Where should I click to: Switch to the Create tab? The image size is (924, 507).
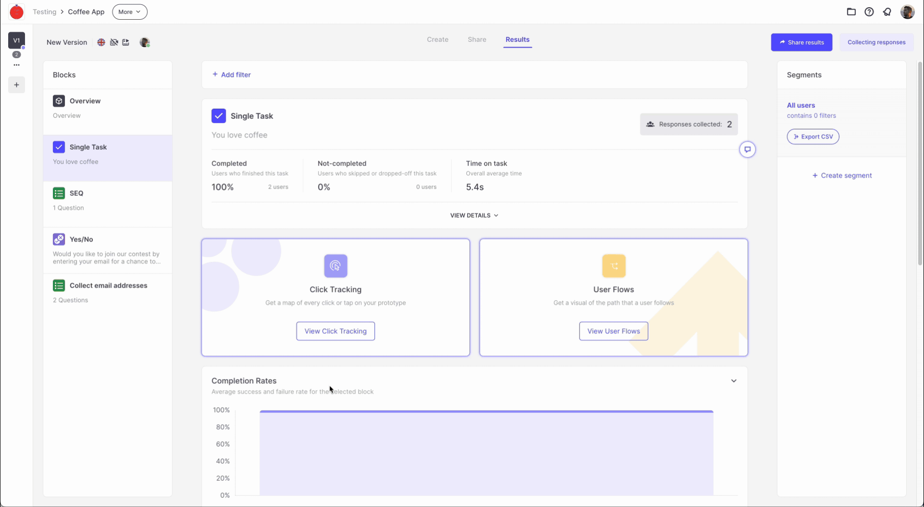437,39
